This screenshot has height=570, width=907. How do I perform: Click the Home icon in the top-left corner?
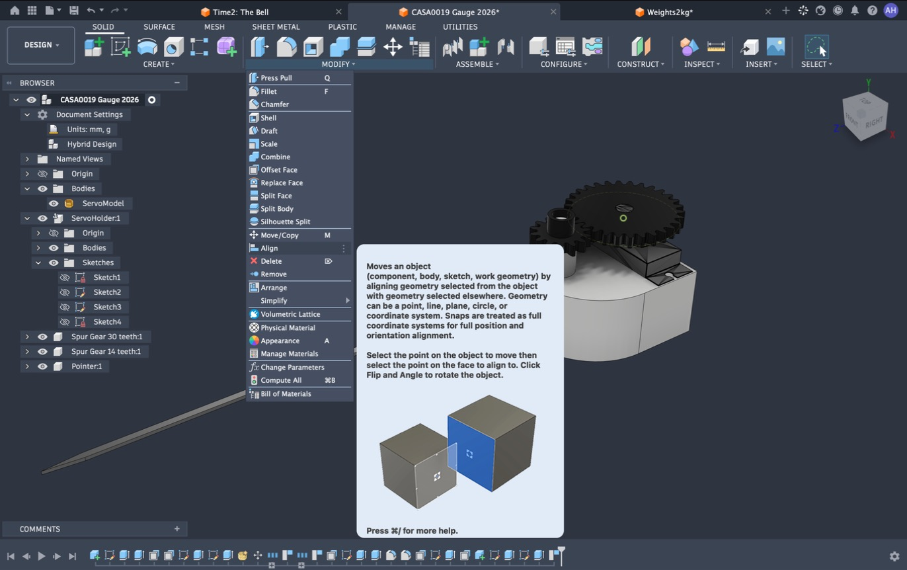pyautogui.click(x=15, y=11)
